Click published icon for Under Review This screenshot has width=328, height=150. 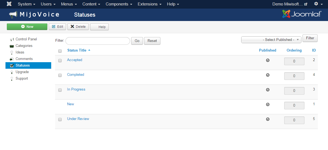268,119
